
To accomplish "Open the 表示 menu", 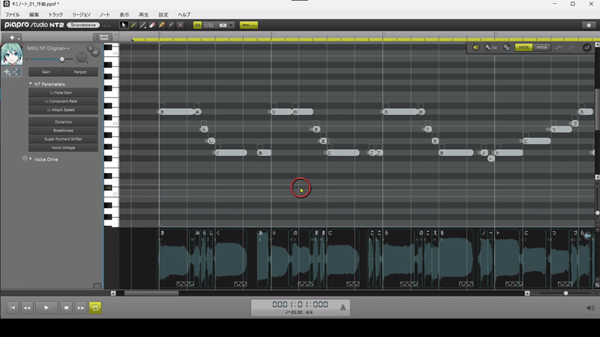I will click(124, 14).
